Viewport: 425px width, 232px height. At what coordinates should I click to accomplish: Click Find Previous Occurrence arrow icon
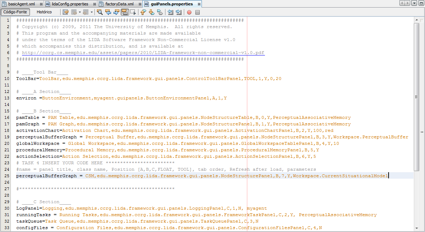(108, 12)
